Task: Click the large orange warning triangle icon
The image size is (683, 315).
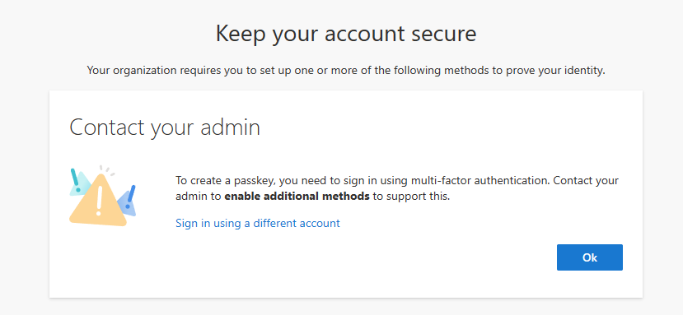Action: click(x=98, y=201)
